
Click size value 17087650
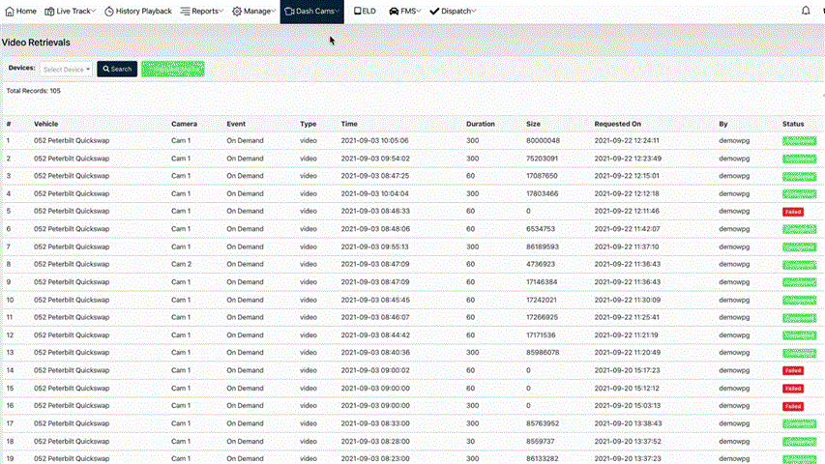pyautogui.click(x=542, y=176)
